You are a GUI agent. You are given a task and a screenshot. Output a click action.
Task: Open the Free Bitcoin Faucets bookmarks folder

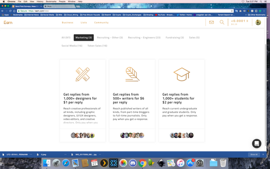[90, 15]
